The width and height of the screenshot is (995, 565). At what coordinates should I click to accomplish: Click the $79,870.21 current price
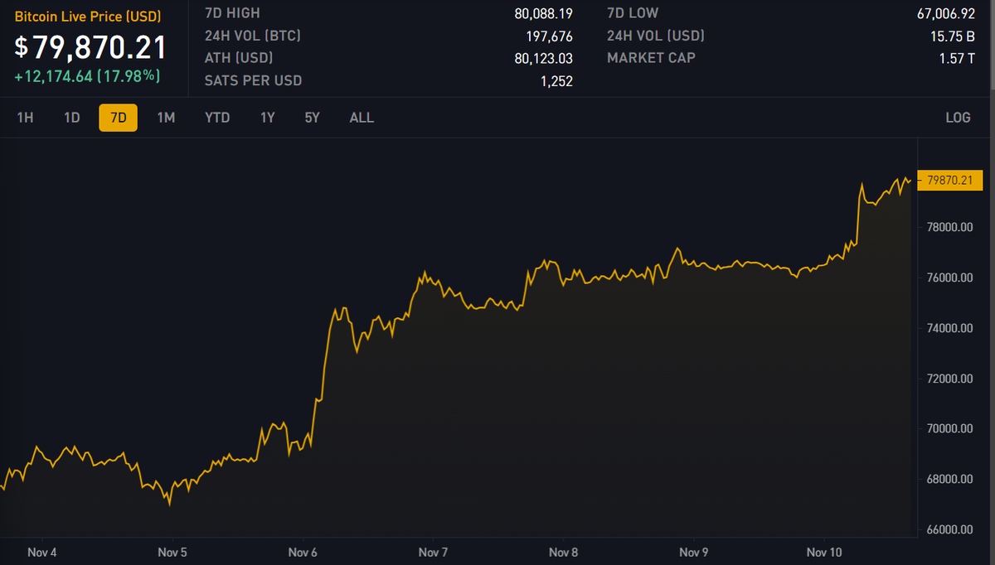click(90, 47)
